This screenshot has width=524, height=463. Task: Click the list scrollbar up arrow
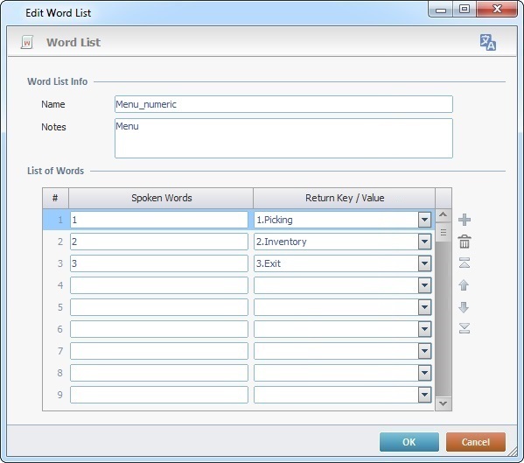pyautogui.click(x=444, y=215)
